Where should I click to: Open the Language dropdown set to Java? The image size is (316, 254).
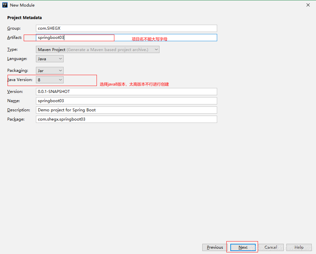click(x=49, y=59)
